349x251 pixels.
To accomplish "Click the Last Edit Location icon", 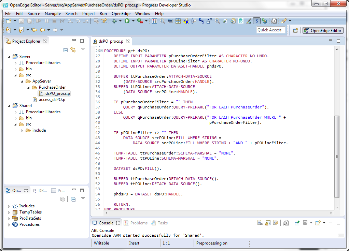I will [x=34, y=30].
